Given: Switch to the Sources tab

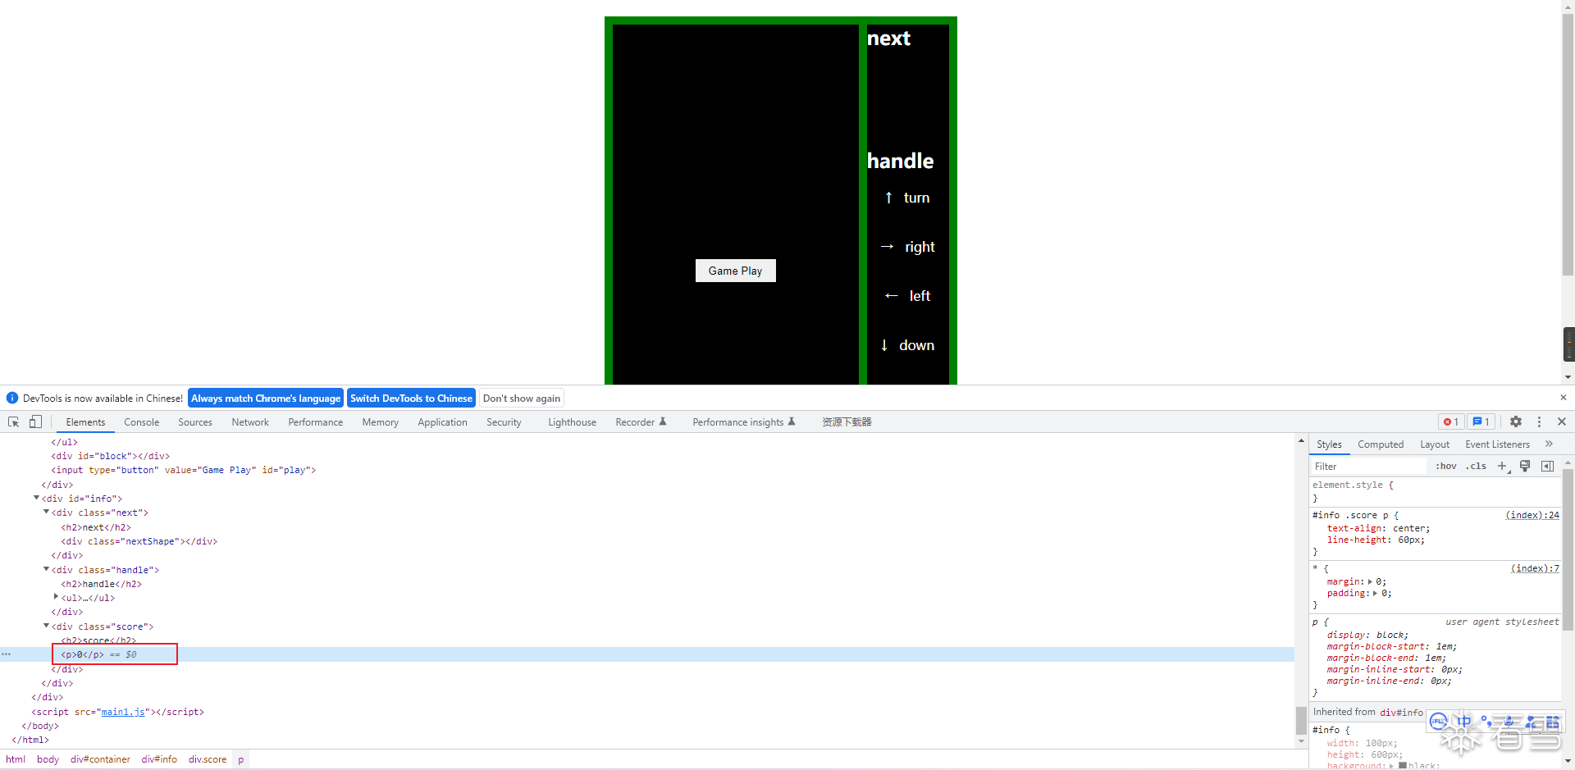Looking at the screenshot, I should tap(195, 422).
